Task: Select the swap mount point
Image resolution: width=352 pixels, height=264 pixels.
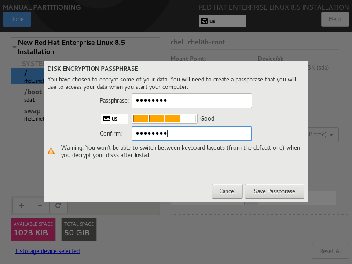Action: coord(28,114)
